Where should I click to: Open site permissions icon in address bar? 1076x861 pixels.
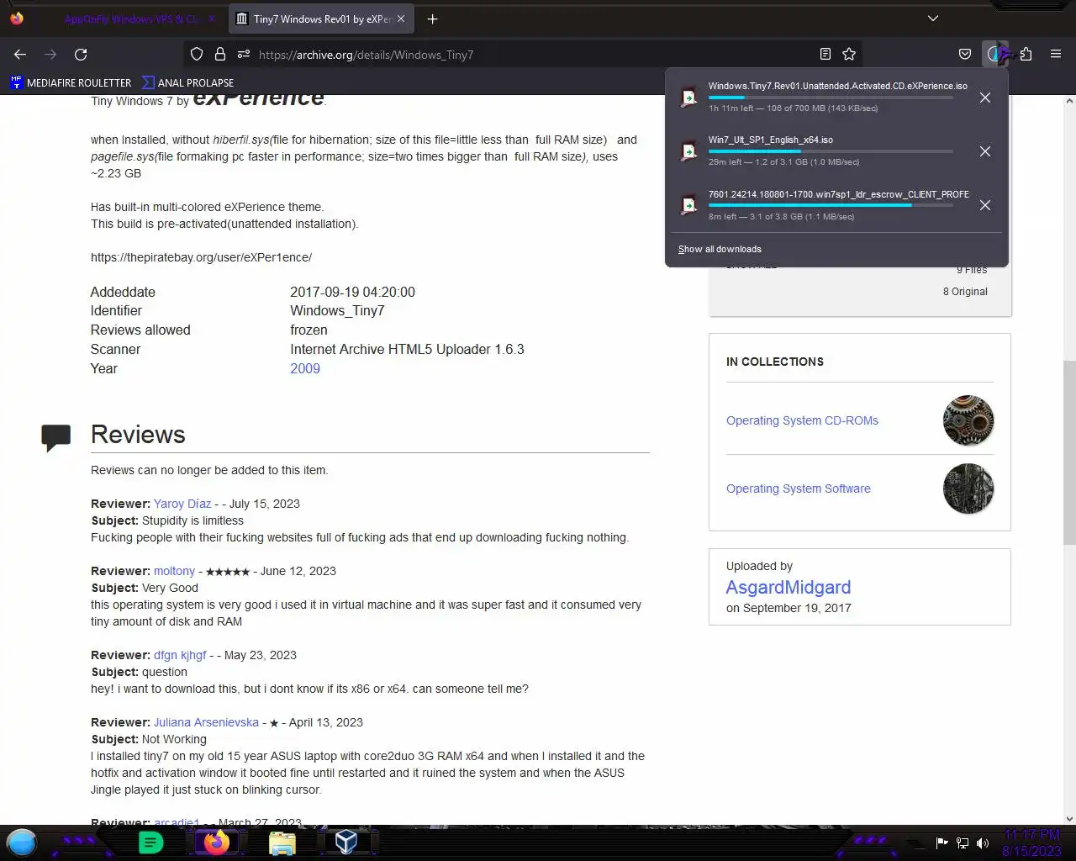[244, 55]
